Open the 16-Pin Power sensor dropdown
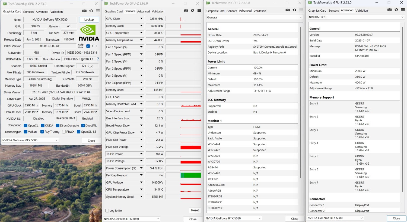 (141, 154)
